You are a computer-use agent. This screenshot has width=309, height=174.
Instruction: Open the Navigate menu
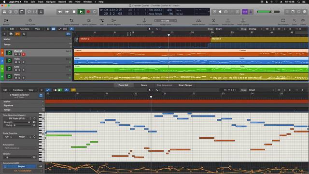coord(51,2)
